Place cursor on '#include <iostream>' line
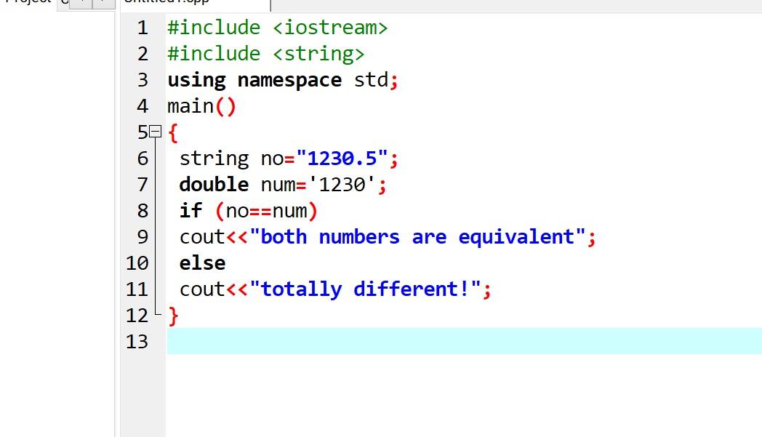The height and width of the screenshot is (437, 762). point(278,28)
